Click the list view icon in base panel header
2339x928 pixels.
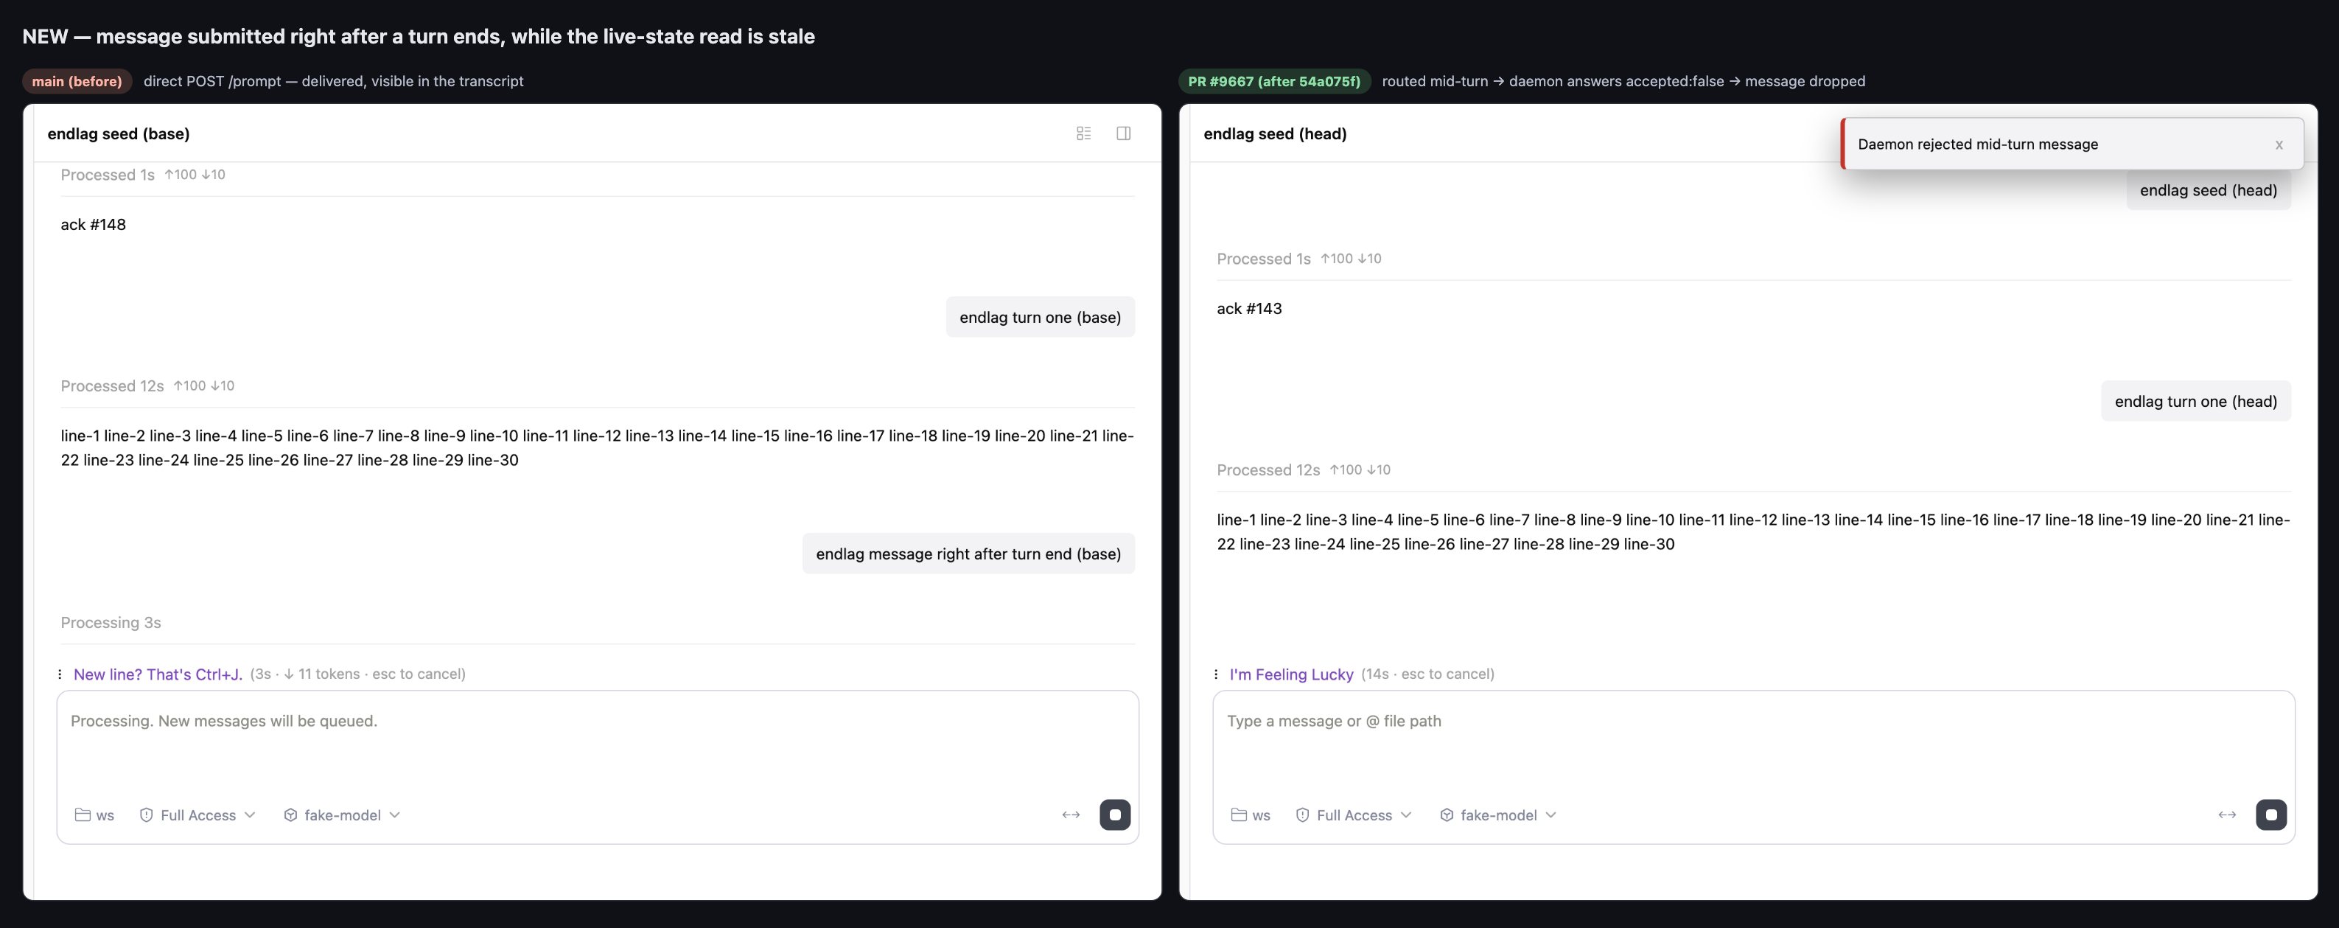pyautogui.click(x=1083, y=133)
